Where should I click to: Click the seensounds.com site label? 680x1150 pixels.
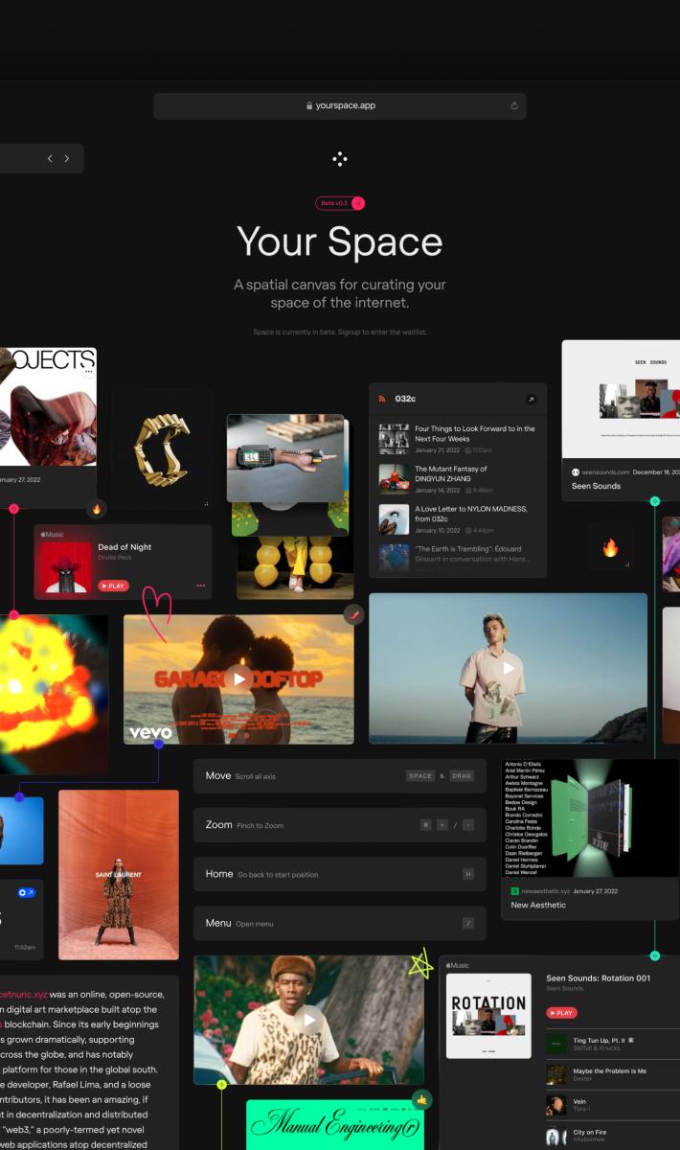[x=601, y=472]
